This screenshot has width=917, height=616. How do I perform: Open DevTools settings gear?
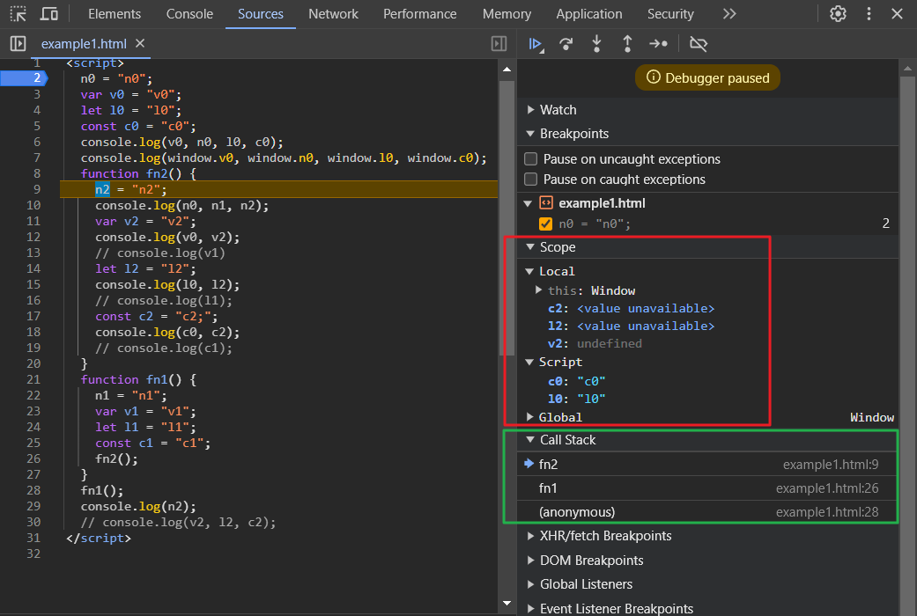pyautogui.click(x=838, y=14)
